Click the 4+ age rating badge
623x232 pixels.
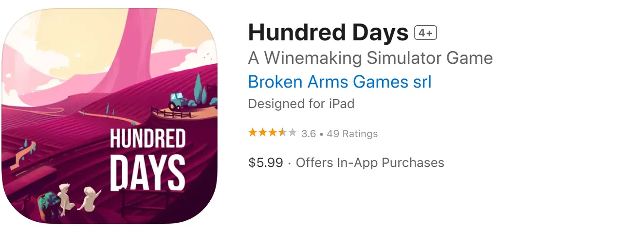[426, 33]
